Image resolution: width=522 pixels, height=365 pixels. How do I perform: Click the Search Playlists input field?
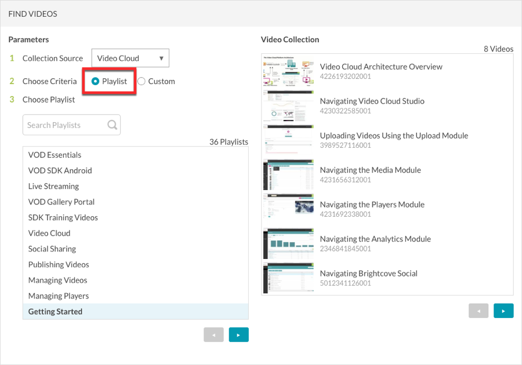coord(71,125)
